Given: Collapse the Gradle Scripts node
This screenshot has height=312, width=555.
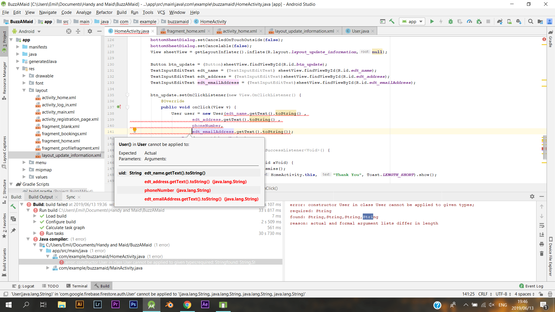Looking at the screenshot, I should click(11, 184).
